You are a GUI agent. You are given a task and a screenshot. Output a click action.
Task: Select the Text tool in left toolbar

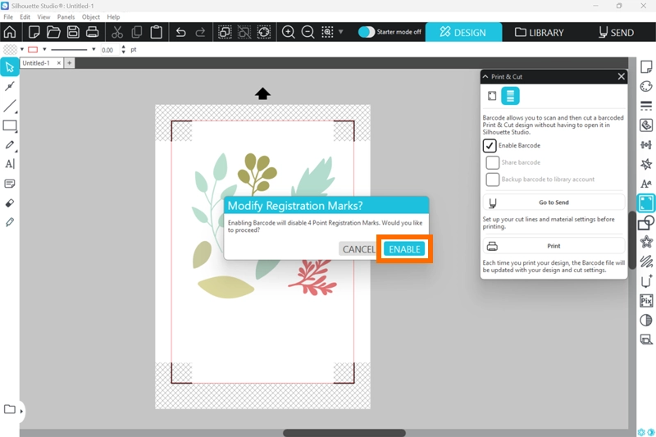(x=10, y=164)
